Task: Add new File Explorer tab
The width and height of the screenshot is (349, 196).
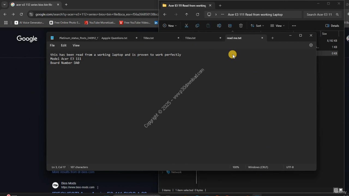Action: [220, 5]
